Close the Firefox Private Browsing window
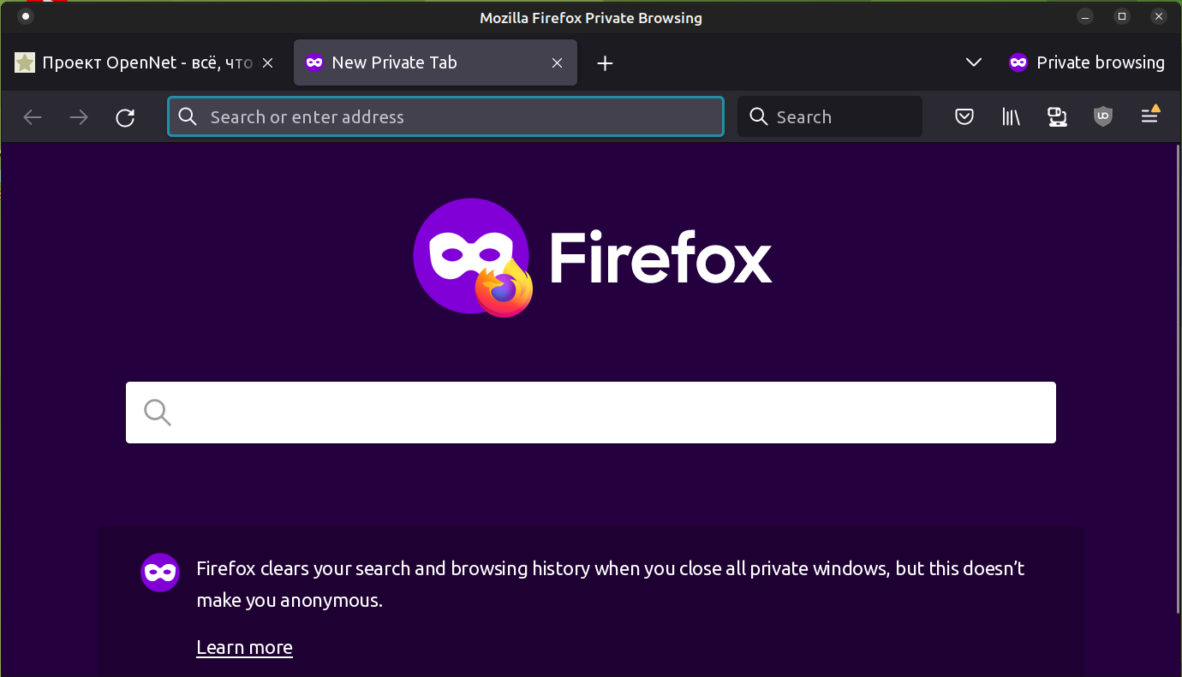Screen dimensions: 1182x677 (1159, 17)
